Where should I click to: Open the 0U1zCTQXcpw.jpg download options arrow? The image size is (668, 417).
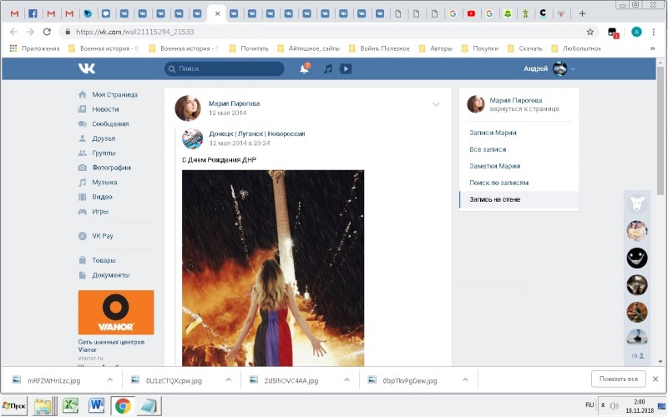point(228,379)
